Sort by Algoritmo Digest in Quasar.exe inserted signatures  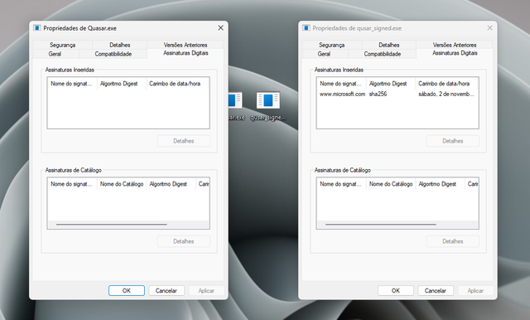[x=122, y=84]
